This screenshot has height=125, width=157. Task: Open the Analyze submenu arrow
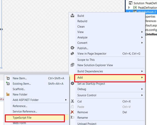[142, 37]
